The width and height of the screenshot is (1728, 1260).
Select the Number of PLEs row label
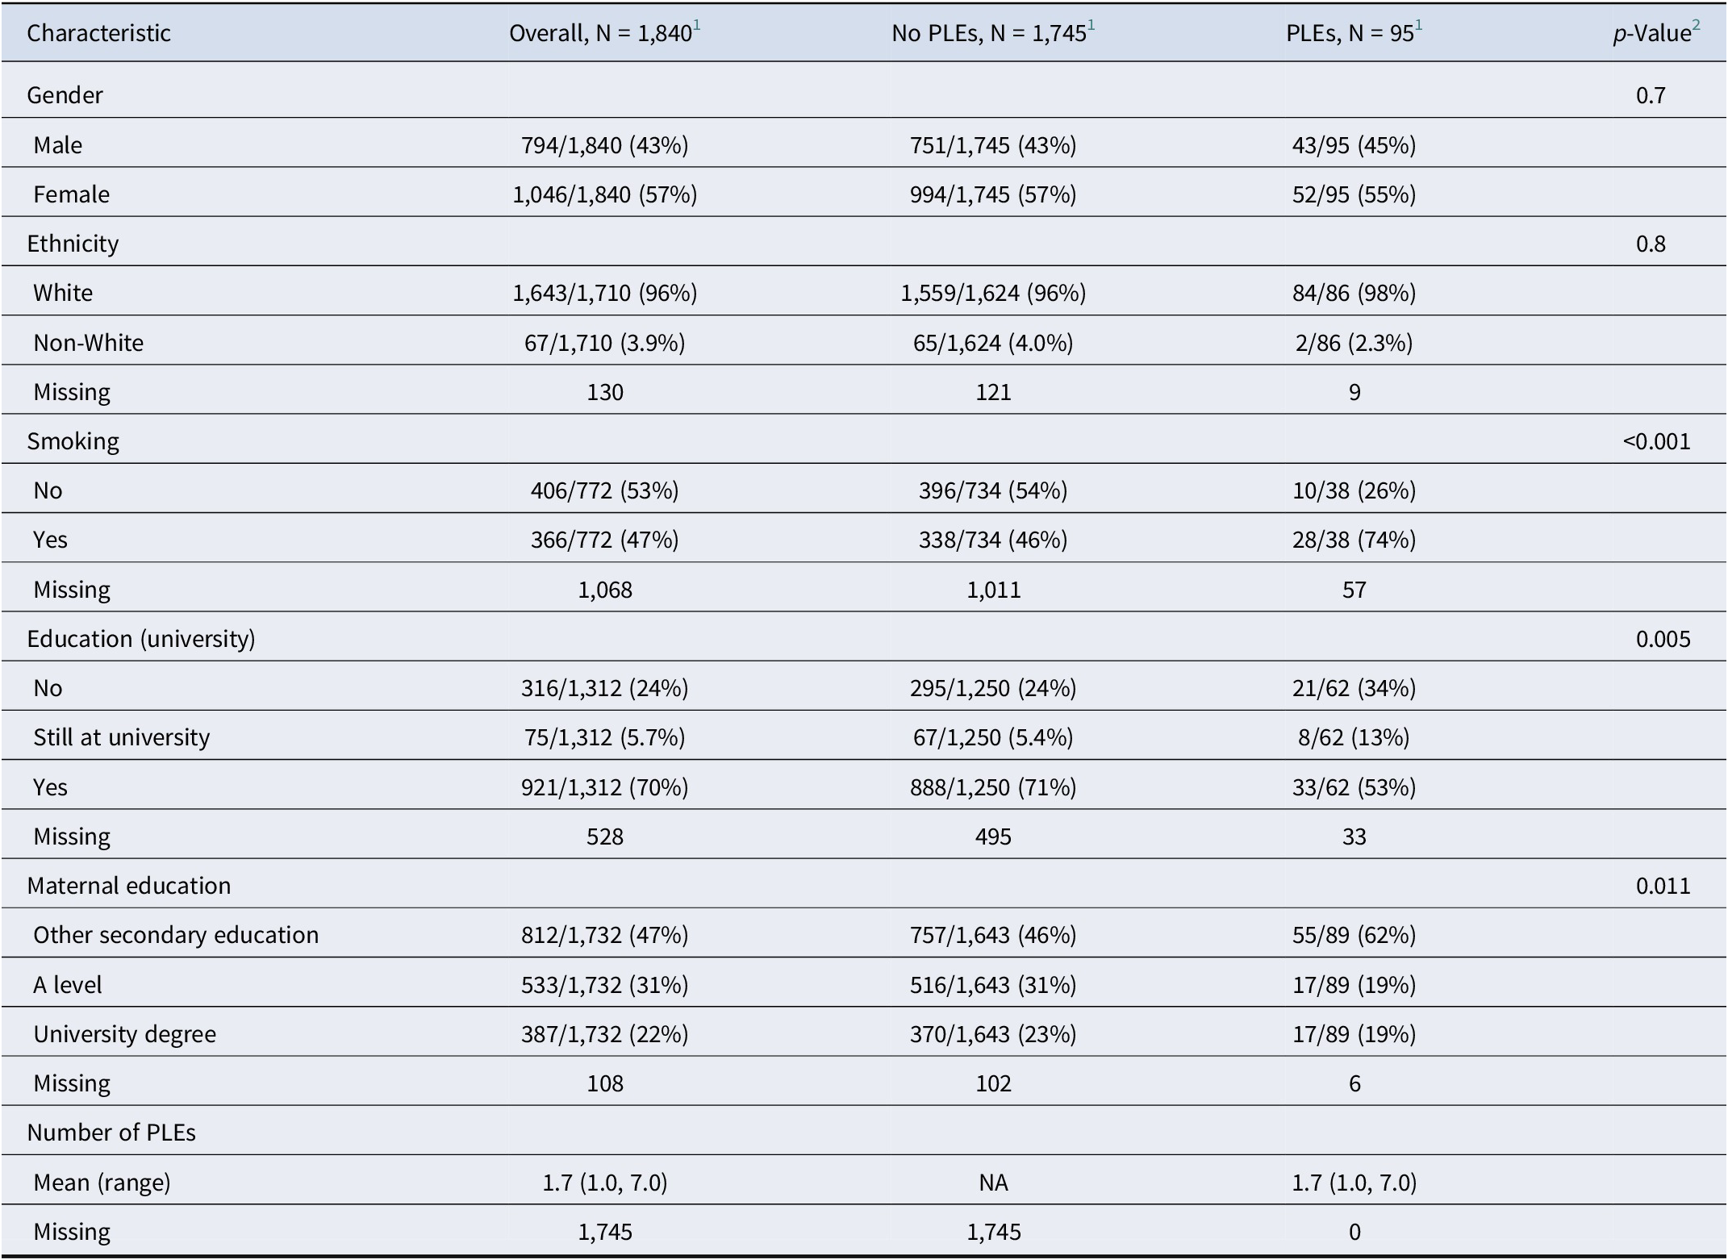coord(111,1133)
